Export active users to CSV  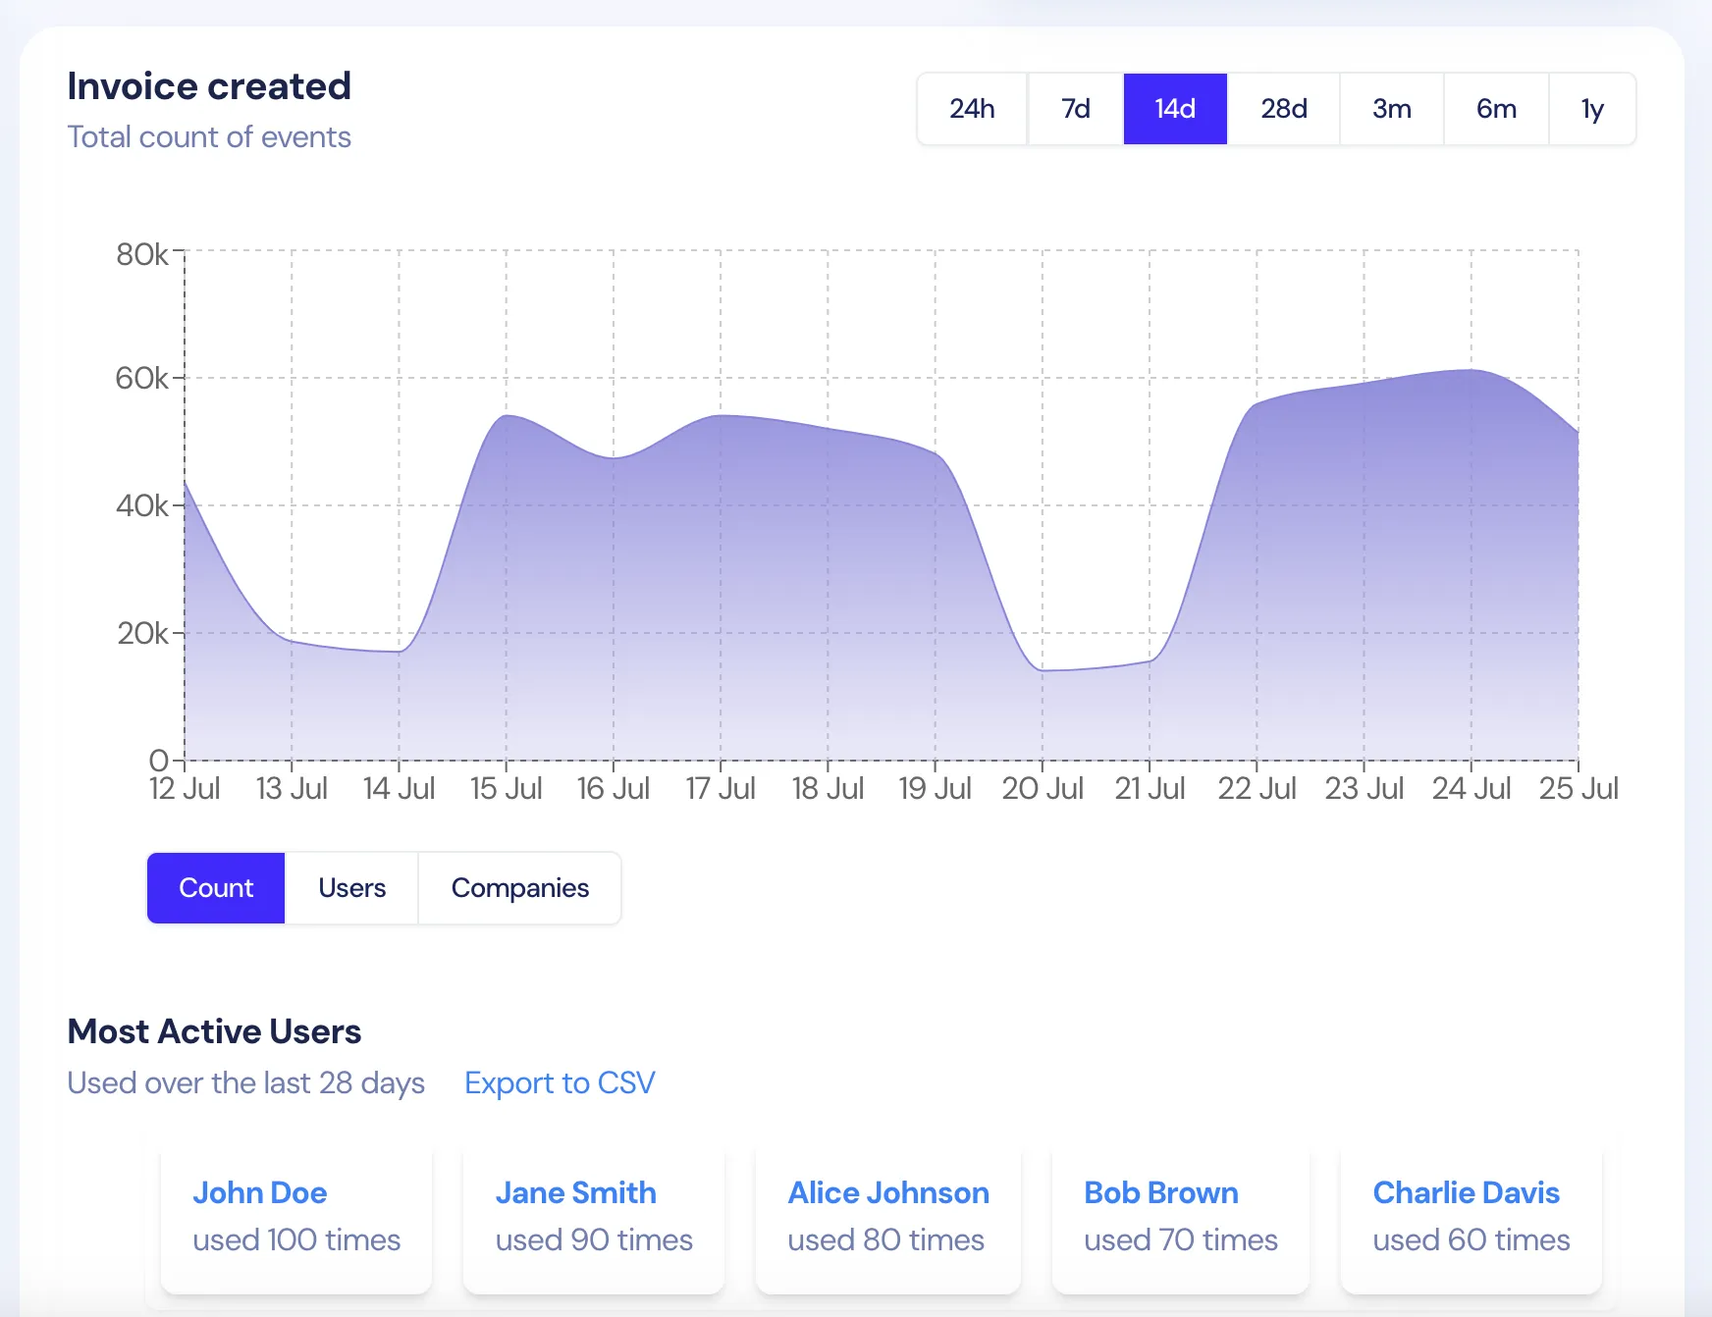point(559,1082)
